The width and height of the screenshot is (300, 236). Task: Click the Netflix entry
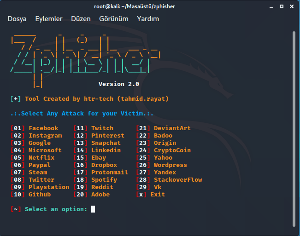coord(41,157)
